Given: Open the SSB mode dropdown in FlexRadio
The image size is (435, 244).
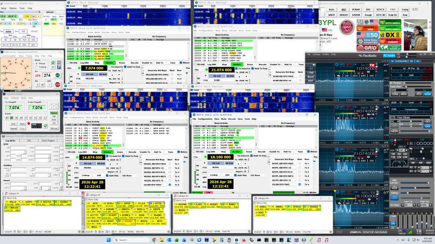Looking at the screenshot, I should pos(399,90).
